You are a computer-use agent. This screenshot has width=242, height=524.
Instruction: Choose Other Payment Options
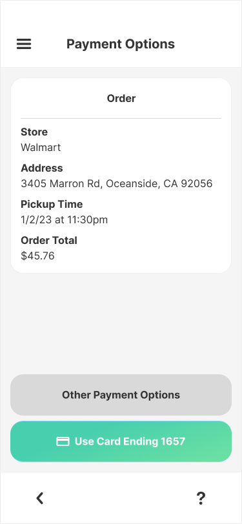121,395
